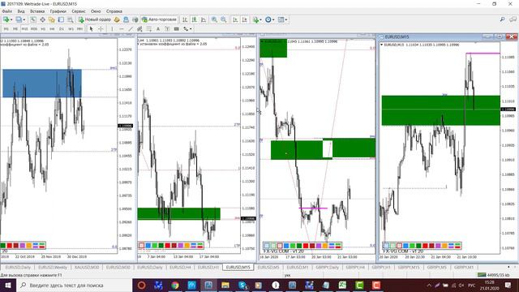Open the Вставка menu
Screen dimensions: 519x292
click(37, 11)
